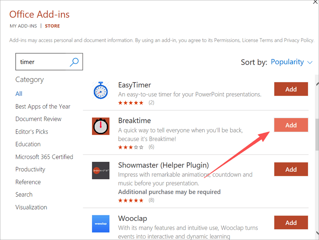Select the Visualization category
This screenshot has width=319, height=240.
[31, 207]
